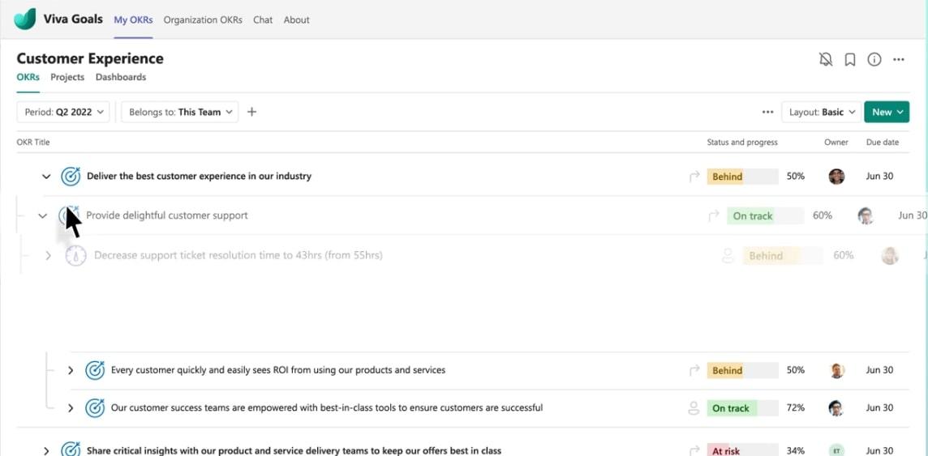Expand Every customer sees ROI objective
928x456 pixels.
click(x=71, y=370)
